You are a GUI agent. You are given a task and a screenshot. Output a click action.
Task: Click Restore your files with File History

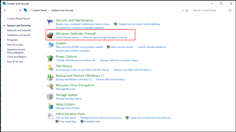(133, 70)
